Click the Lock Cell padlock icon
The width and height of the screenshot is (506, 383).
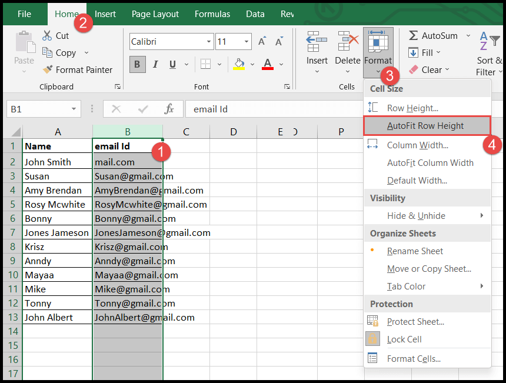click(372, 339)
